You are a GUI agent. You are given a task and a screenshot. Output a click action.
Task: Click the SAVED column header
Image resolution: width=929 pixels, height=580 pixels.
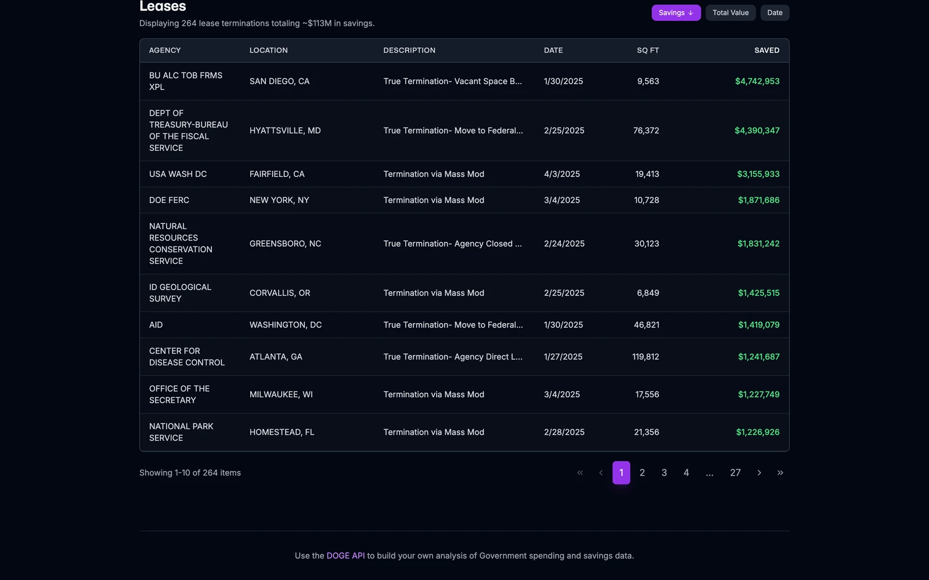[x=767, y=50]
